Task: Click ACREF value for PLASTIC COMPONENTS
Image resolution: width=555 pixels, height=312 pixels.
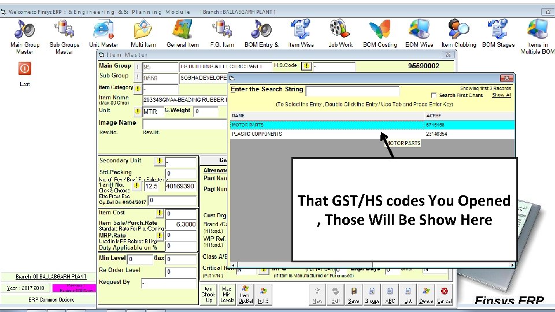Action: (436, 134)
